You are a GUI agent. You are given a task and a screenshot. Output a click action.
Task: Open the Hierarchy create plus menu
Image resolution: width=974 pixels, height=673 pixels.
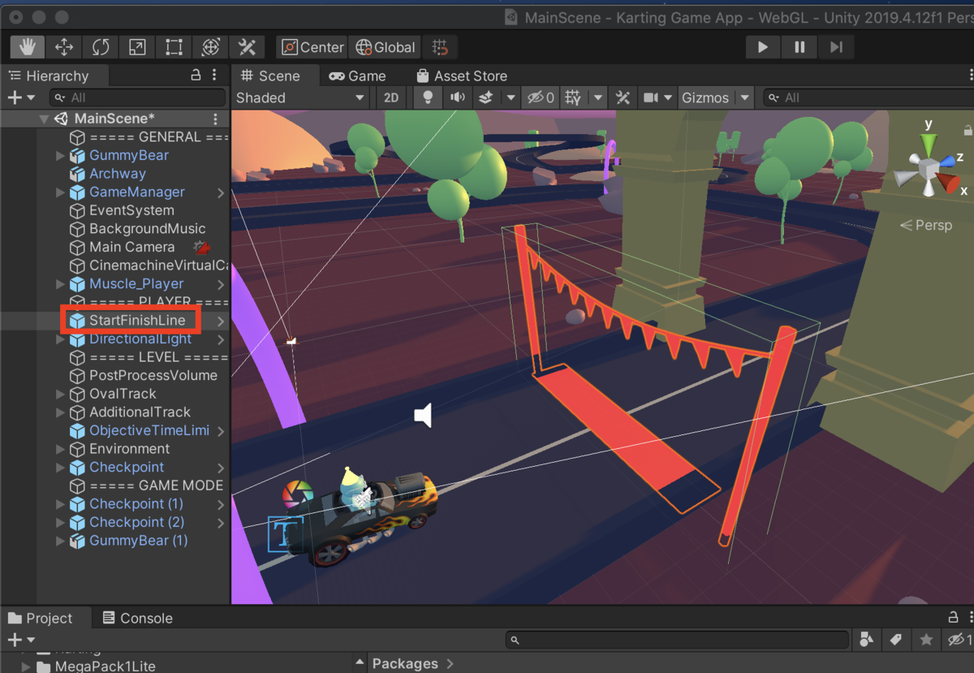tap(21, 97)
